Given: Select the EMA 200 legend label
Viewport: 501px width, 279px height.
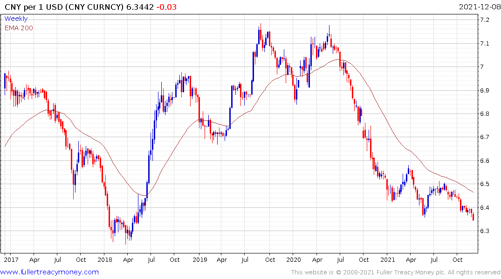Looking at the screenshot, I should [x=19, y=28].
